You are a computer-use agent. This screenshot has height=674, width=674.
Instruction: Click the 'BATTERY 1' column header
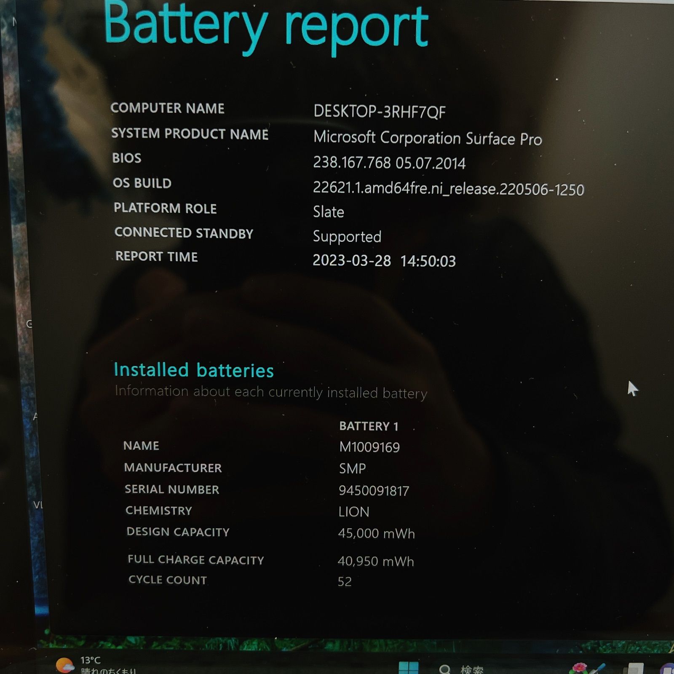click(x=369, y=426)
